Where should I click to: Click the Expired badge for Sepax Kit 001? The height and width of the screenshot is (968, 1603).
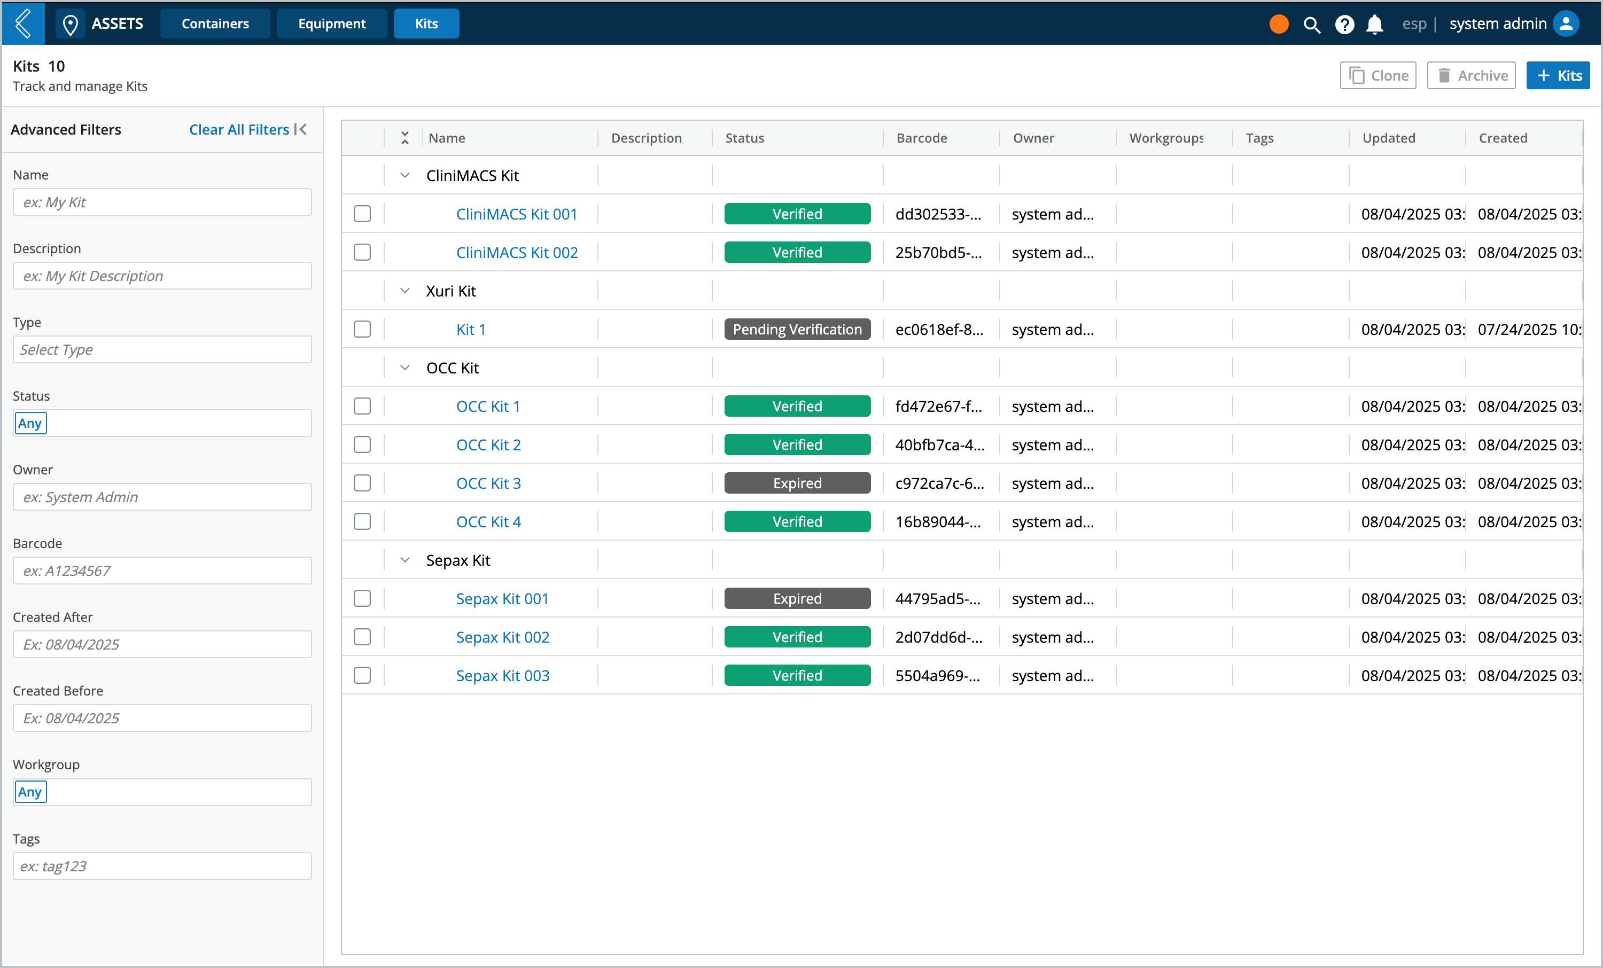(797, 598)
